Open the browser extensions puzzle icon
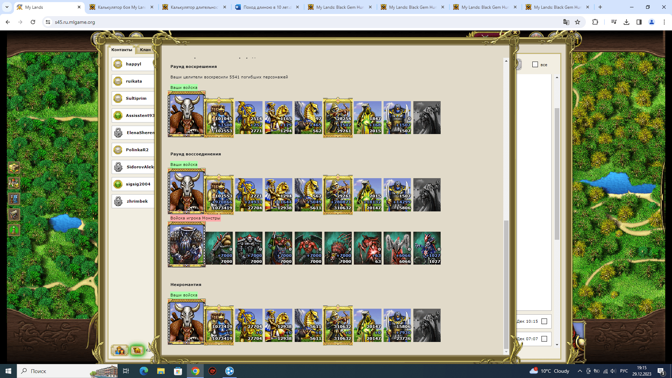Screen dimensions: 672x378 595,22
